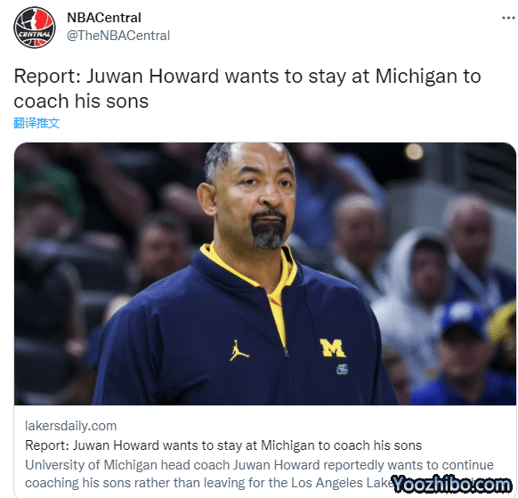This screenshot has height=498, width=518.
Task: Click the NBACentral display name
Action: pos(104,18)
